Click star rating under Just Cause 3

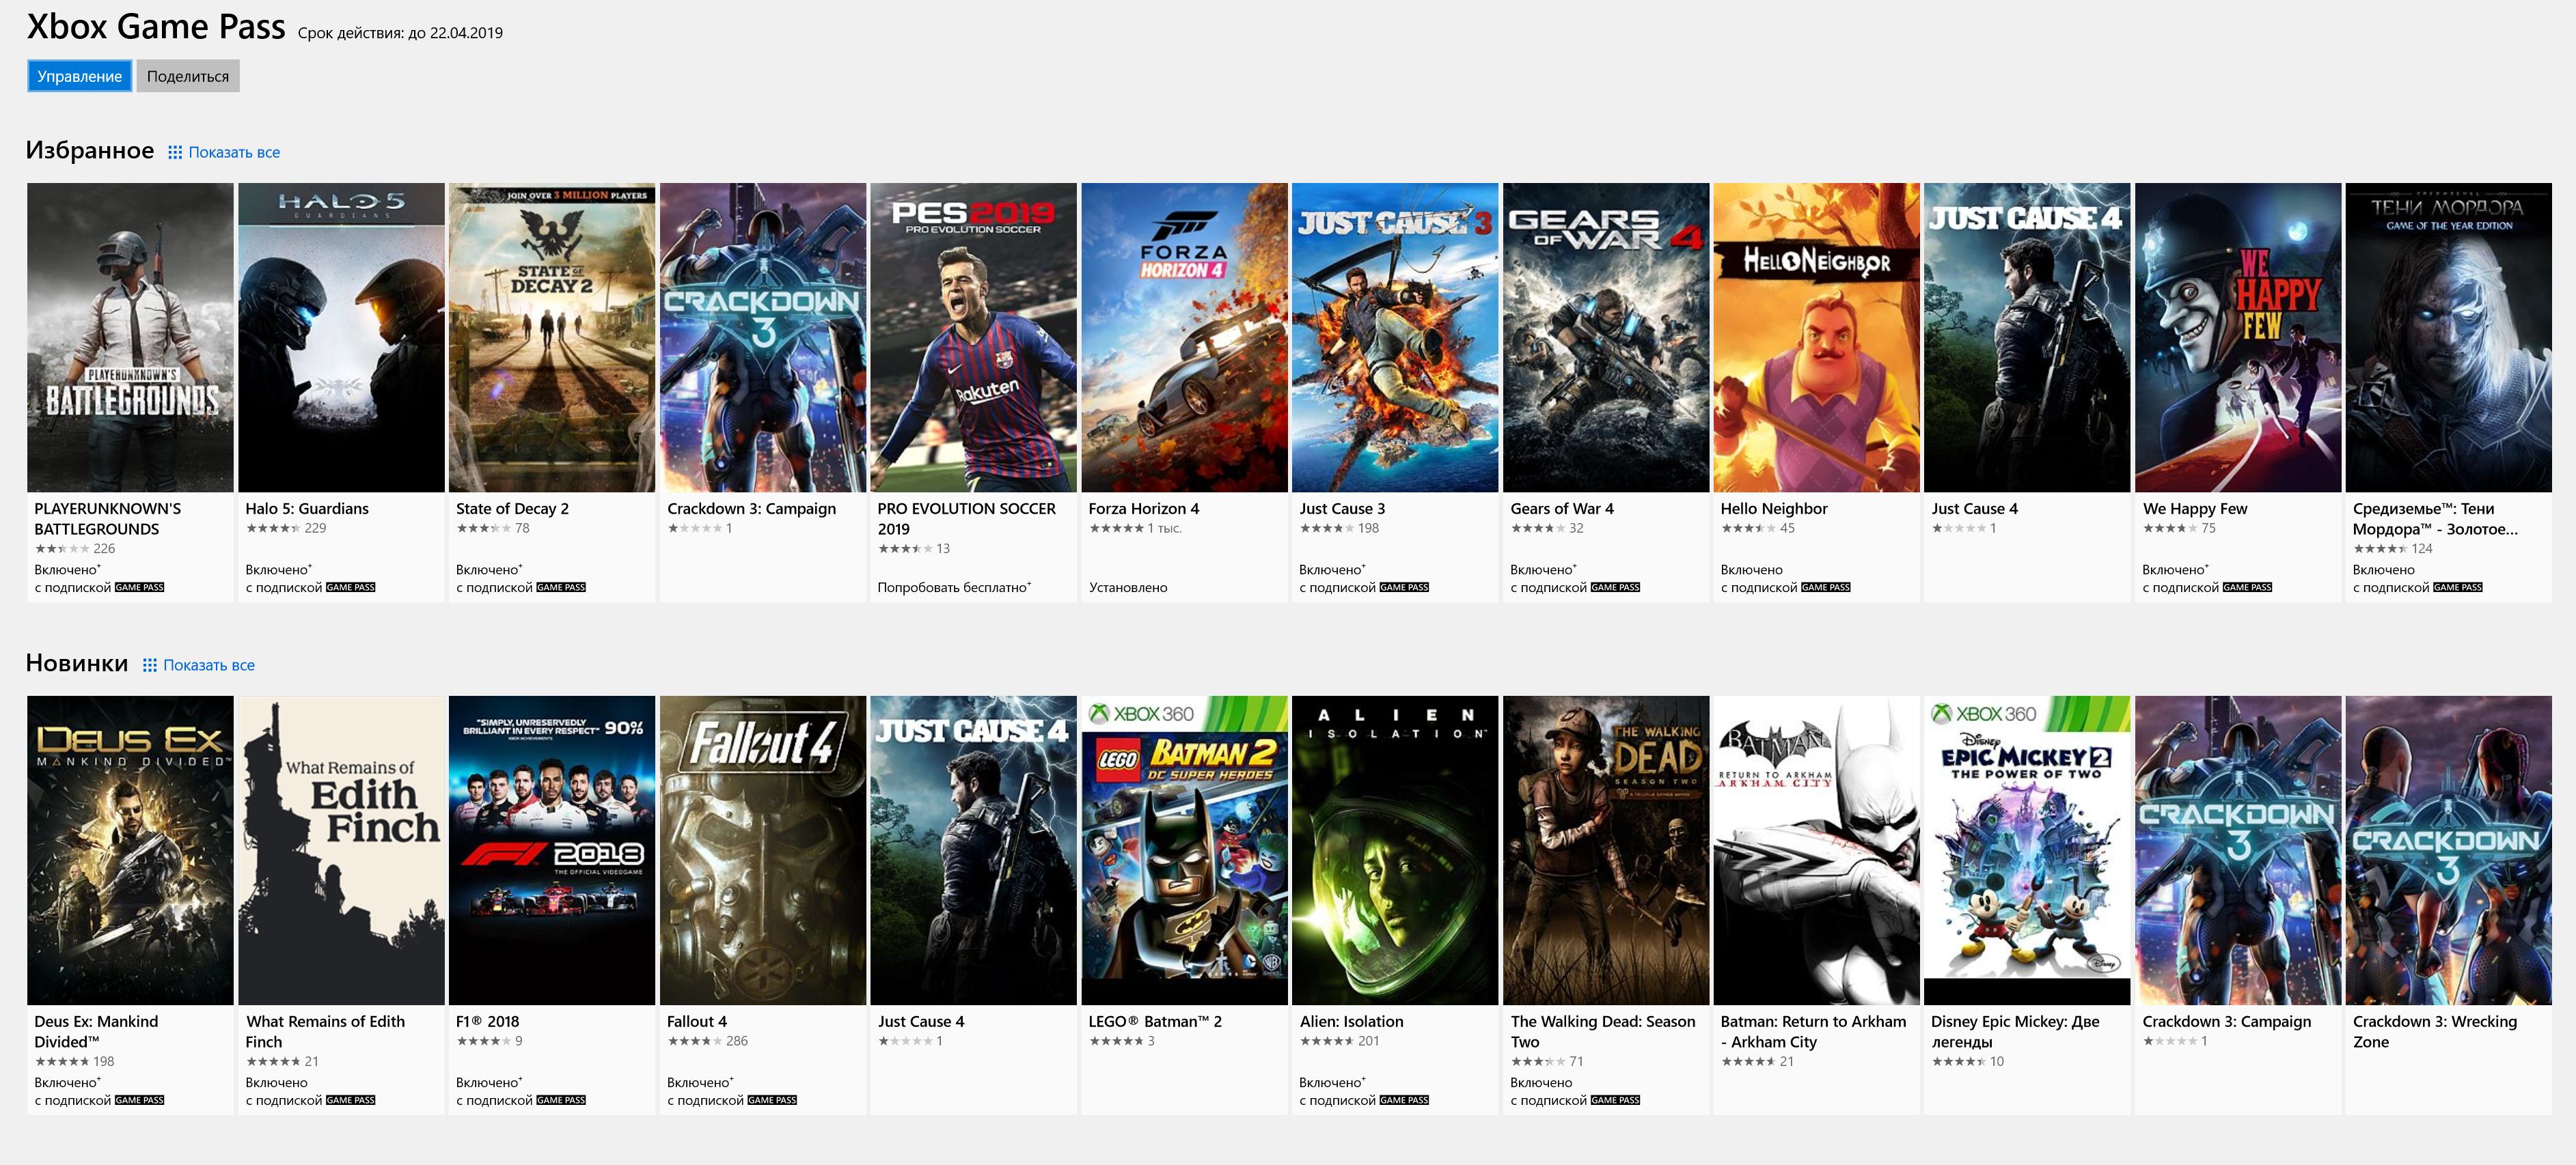(1327, 529)
